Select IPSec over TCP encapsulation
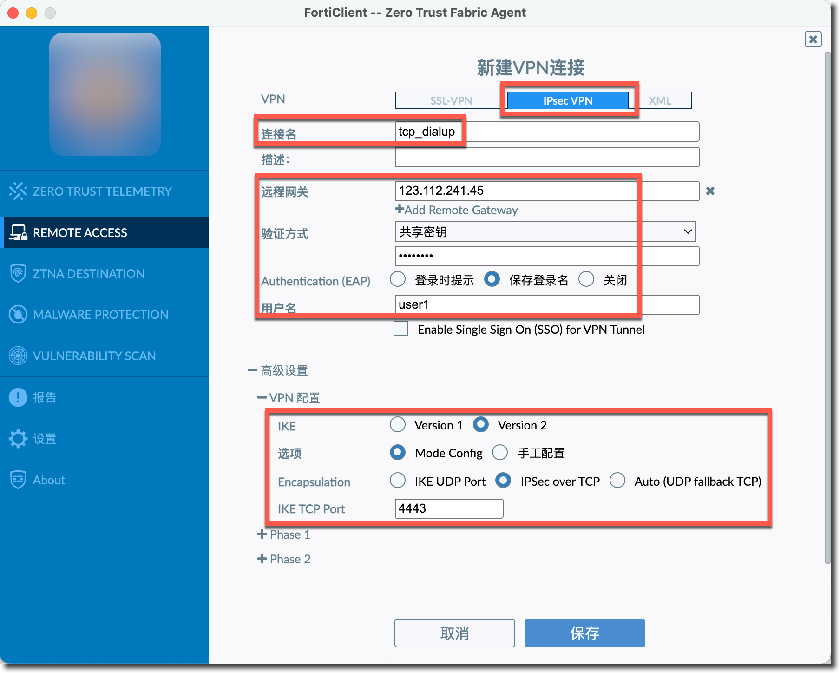The width and height of the screenshot is (840, 673). point(503,481)
